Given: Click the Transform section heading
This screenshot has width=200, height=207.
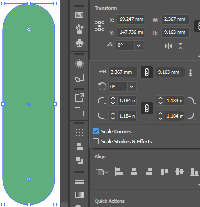Looking at the screenshot, I should [106, 8].
